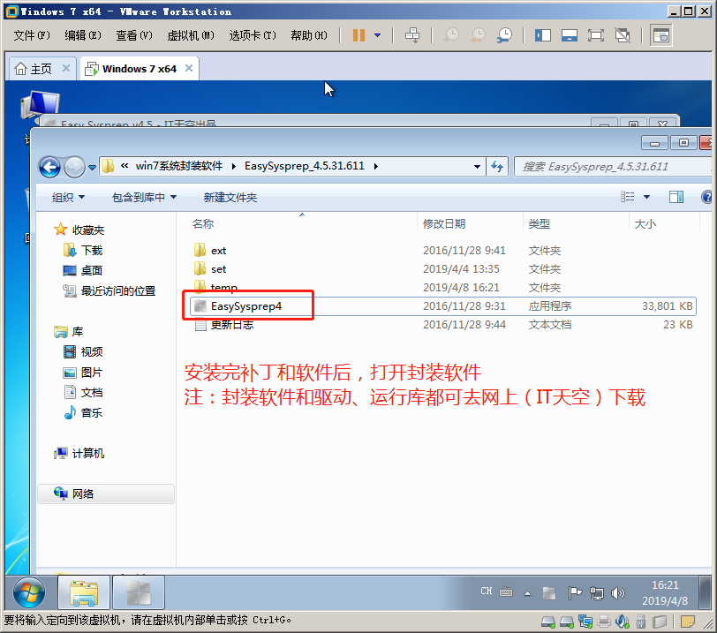Screen dimensions: 717x633
Task: Click the Explorer taskbar button
Action: click(x=84, y=592)
